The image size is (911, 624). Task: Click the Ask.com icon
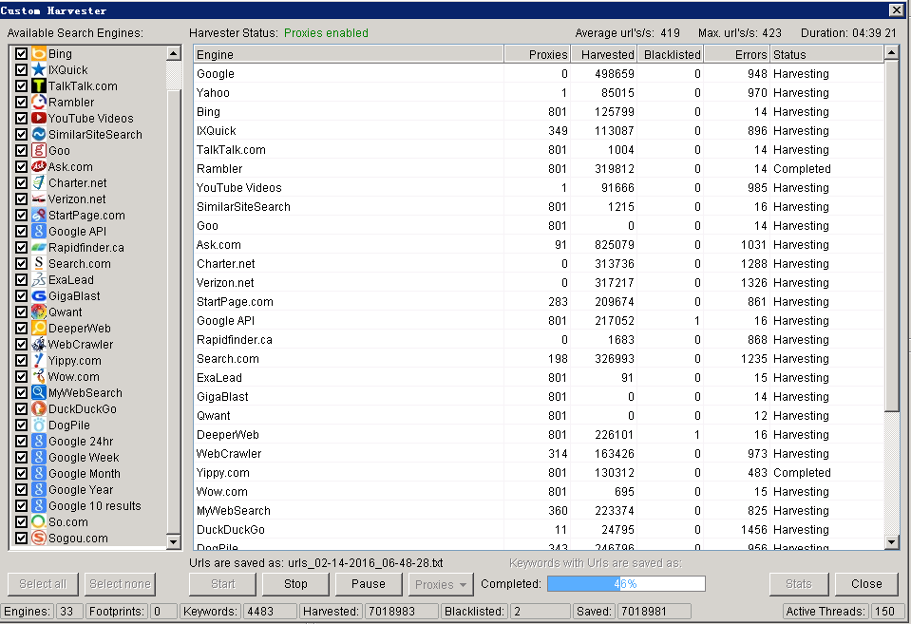[39, 167]
